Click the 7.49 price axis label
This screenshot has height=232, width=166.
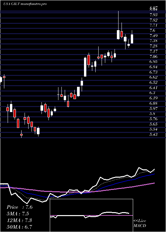tap(153, 35)
